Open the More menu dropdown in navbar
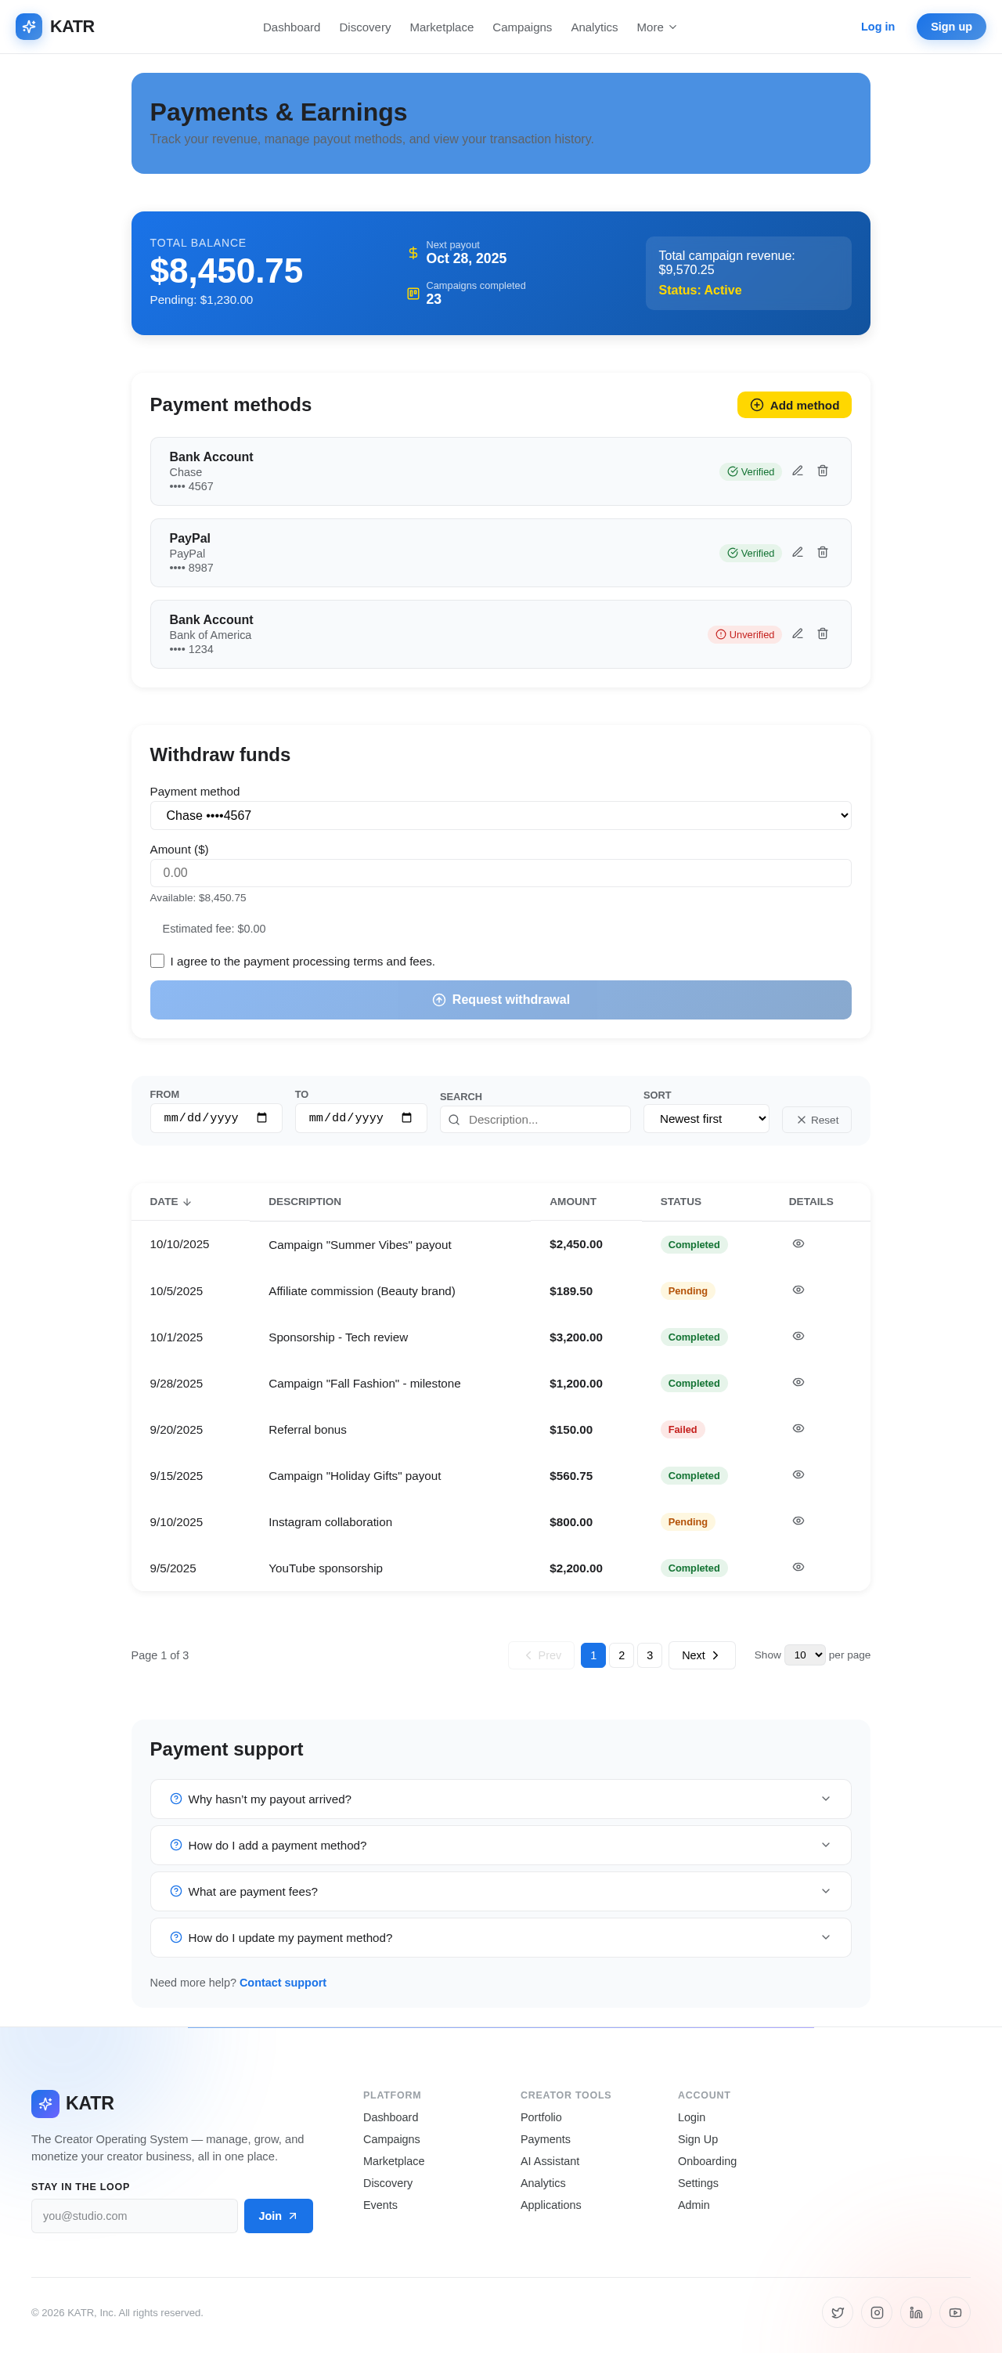This screenshot has height=2353, width=1002. (x=657, y=27)
